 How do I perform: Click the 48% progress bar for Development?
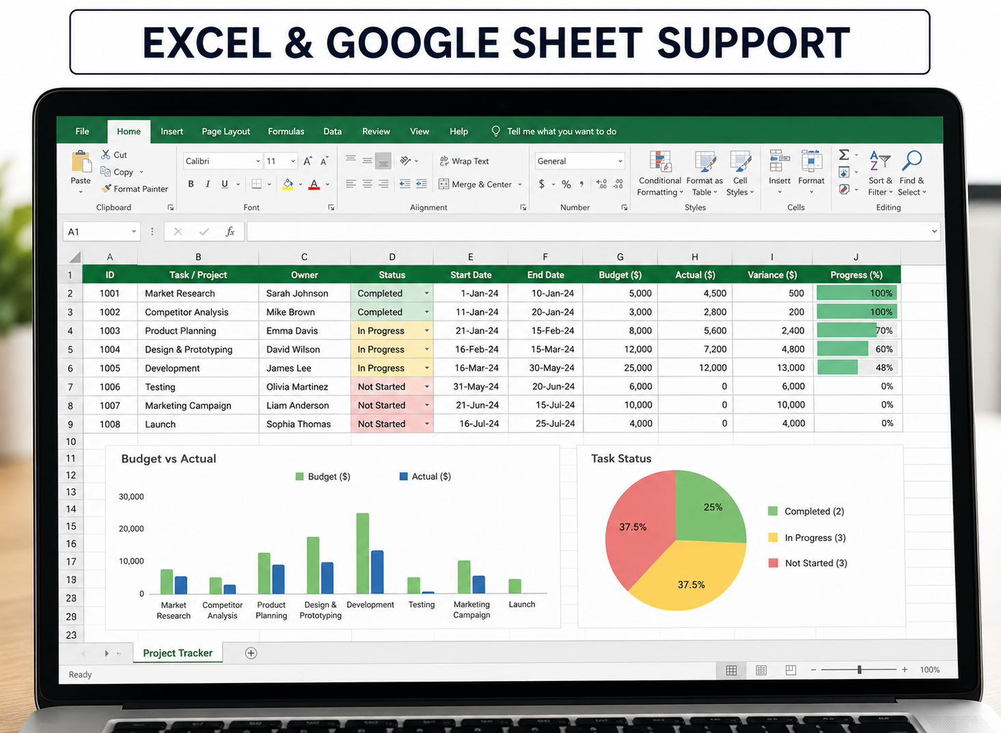(x=838, y=368)
